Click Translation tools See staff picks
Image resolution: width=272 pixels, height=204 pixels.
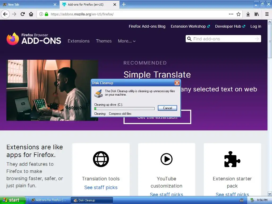[x=101, y=187]
